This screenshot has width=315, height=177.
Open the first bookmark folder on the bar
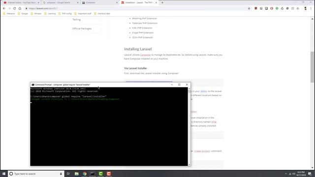coord(9,14)
